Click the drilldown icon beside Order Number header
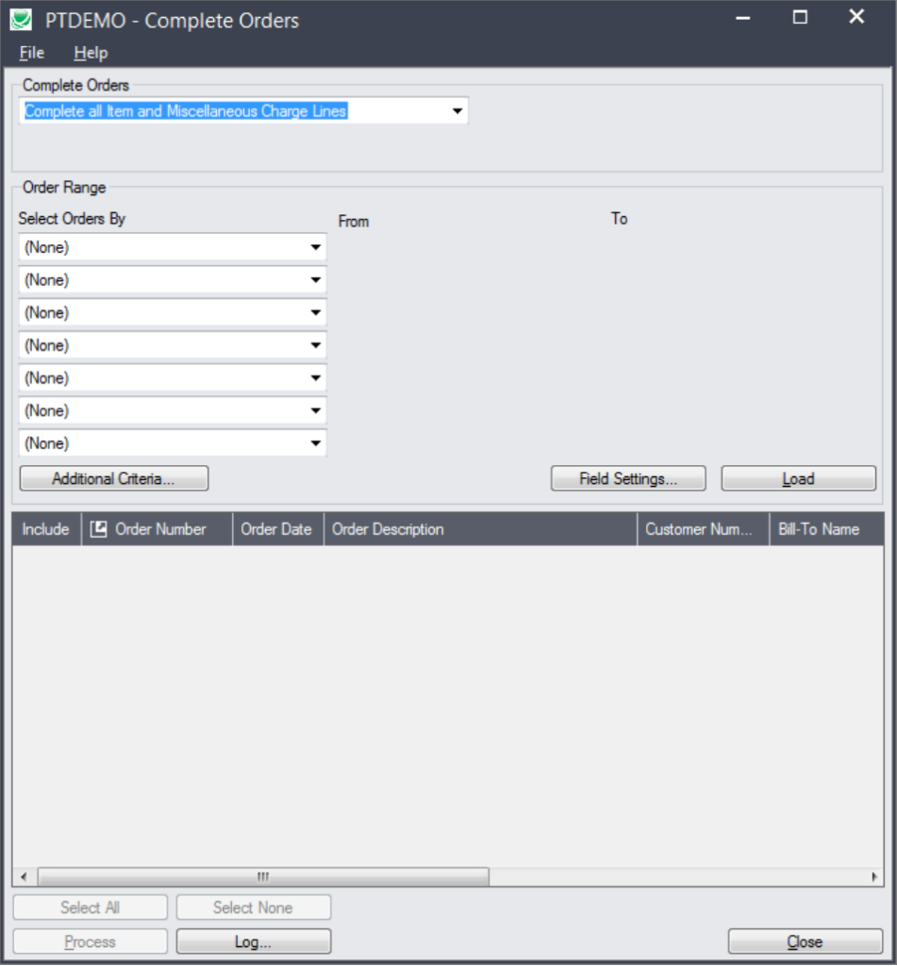 tap(99, 528)
